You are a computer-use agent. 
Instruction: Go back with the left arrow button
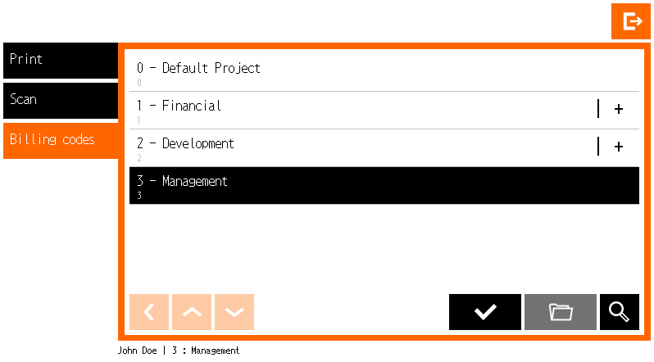click(149, 312)
